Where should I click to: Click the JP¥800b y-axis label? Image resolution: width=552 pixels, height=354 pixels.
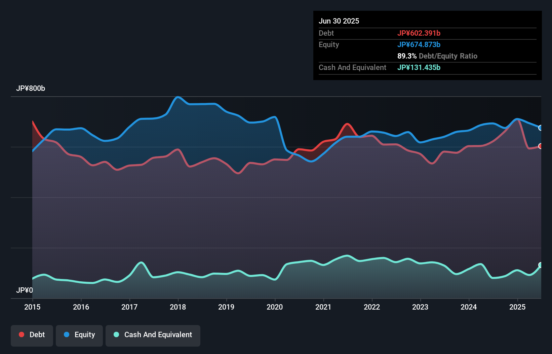31,88
